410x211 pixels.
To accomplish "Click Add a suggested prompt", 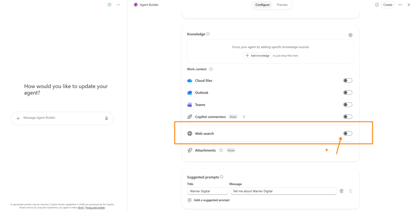I will coord(208,200).
